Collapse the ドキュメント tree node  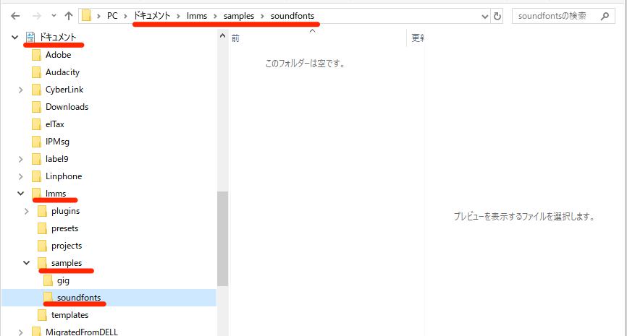pyautogui.click(x=14, y=37)
